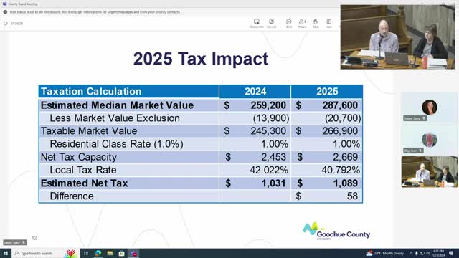Click the County Board Meeting window title
The image size is (459, 258).
pyautogui.click(x=23, y=4)
